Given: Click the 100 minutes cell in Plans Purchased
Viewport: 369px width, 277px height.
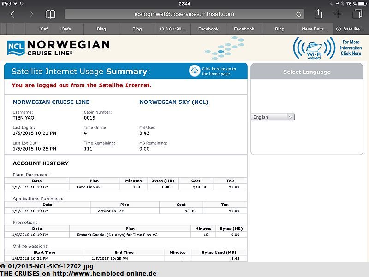Looking at the screenshot, I should tap(133, 187).
